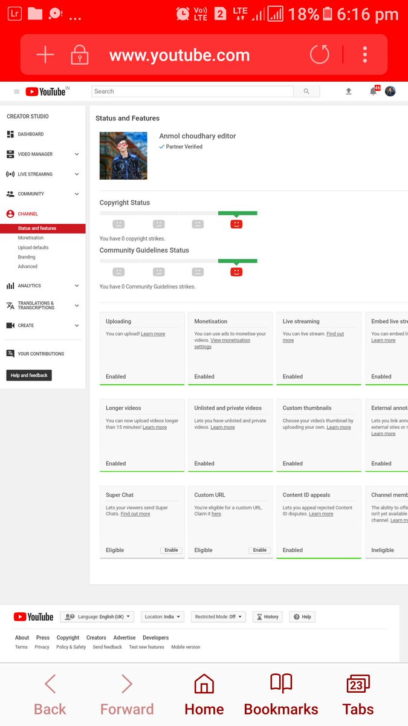Click Learn more in Custom thumbnails card
Viewport: 408px width, 726px height.
(339, 427)
